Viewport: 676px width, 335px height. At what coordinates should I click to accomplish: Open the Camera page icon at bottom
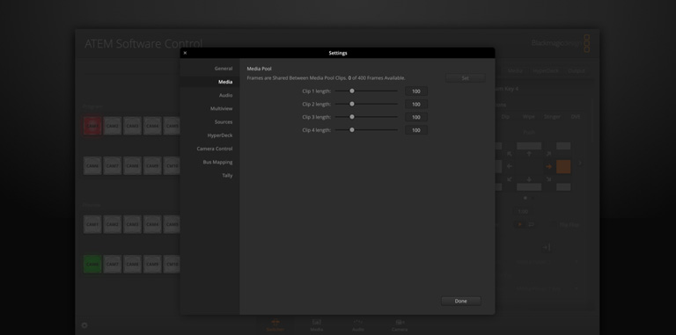pyautogui.click(x=400, y=325)
